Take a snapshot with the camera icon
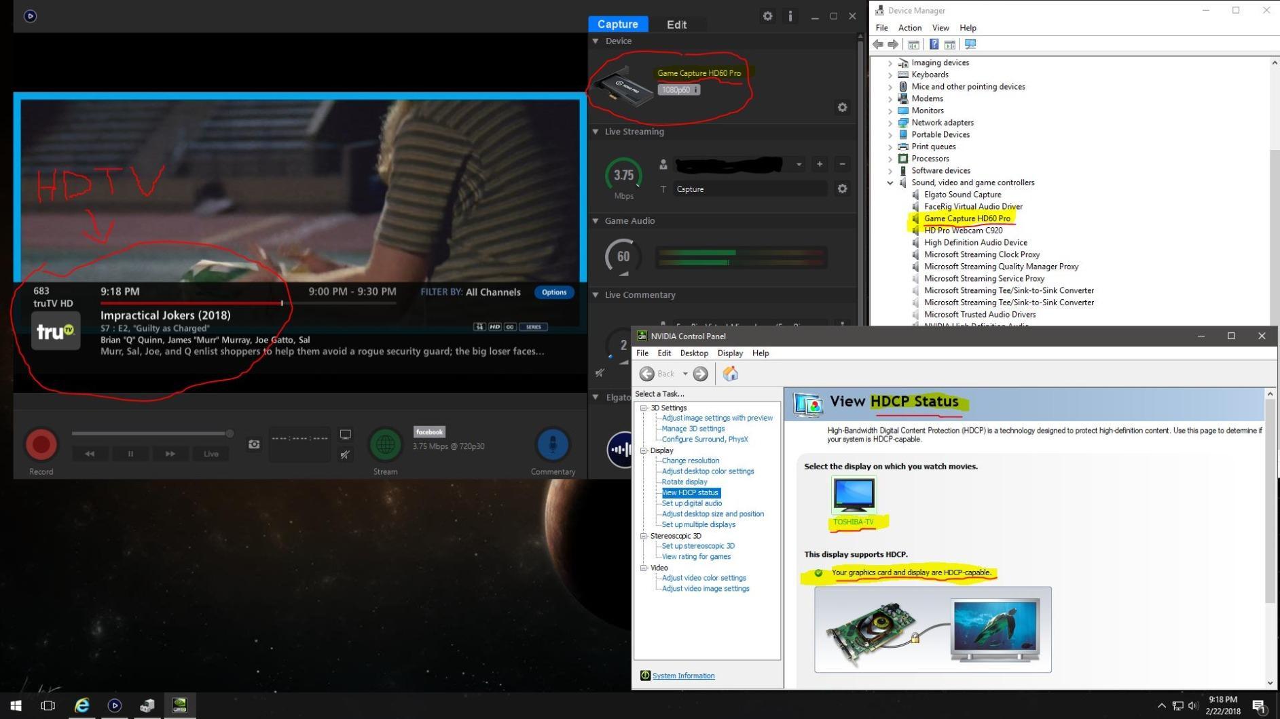1280x719 pixels. pos(254,444)
